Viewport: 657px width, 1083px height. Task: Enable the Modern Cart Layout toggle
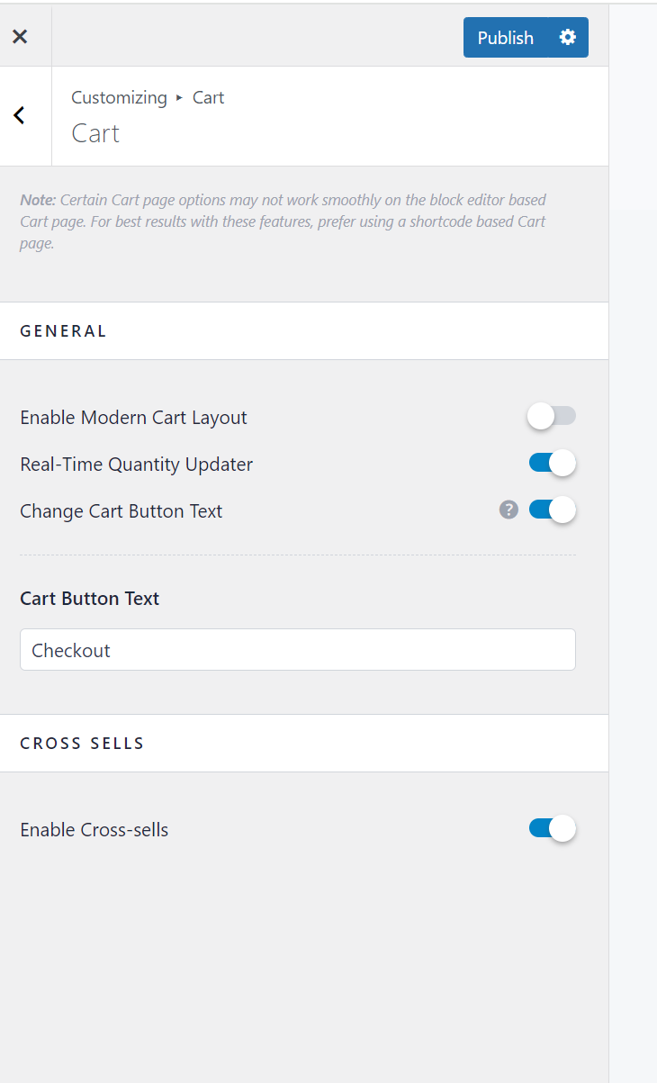tap(552, 416)
